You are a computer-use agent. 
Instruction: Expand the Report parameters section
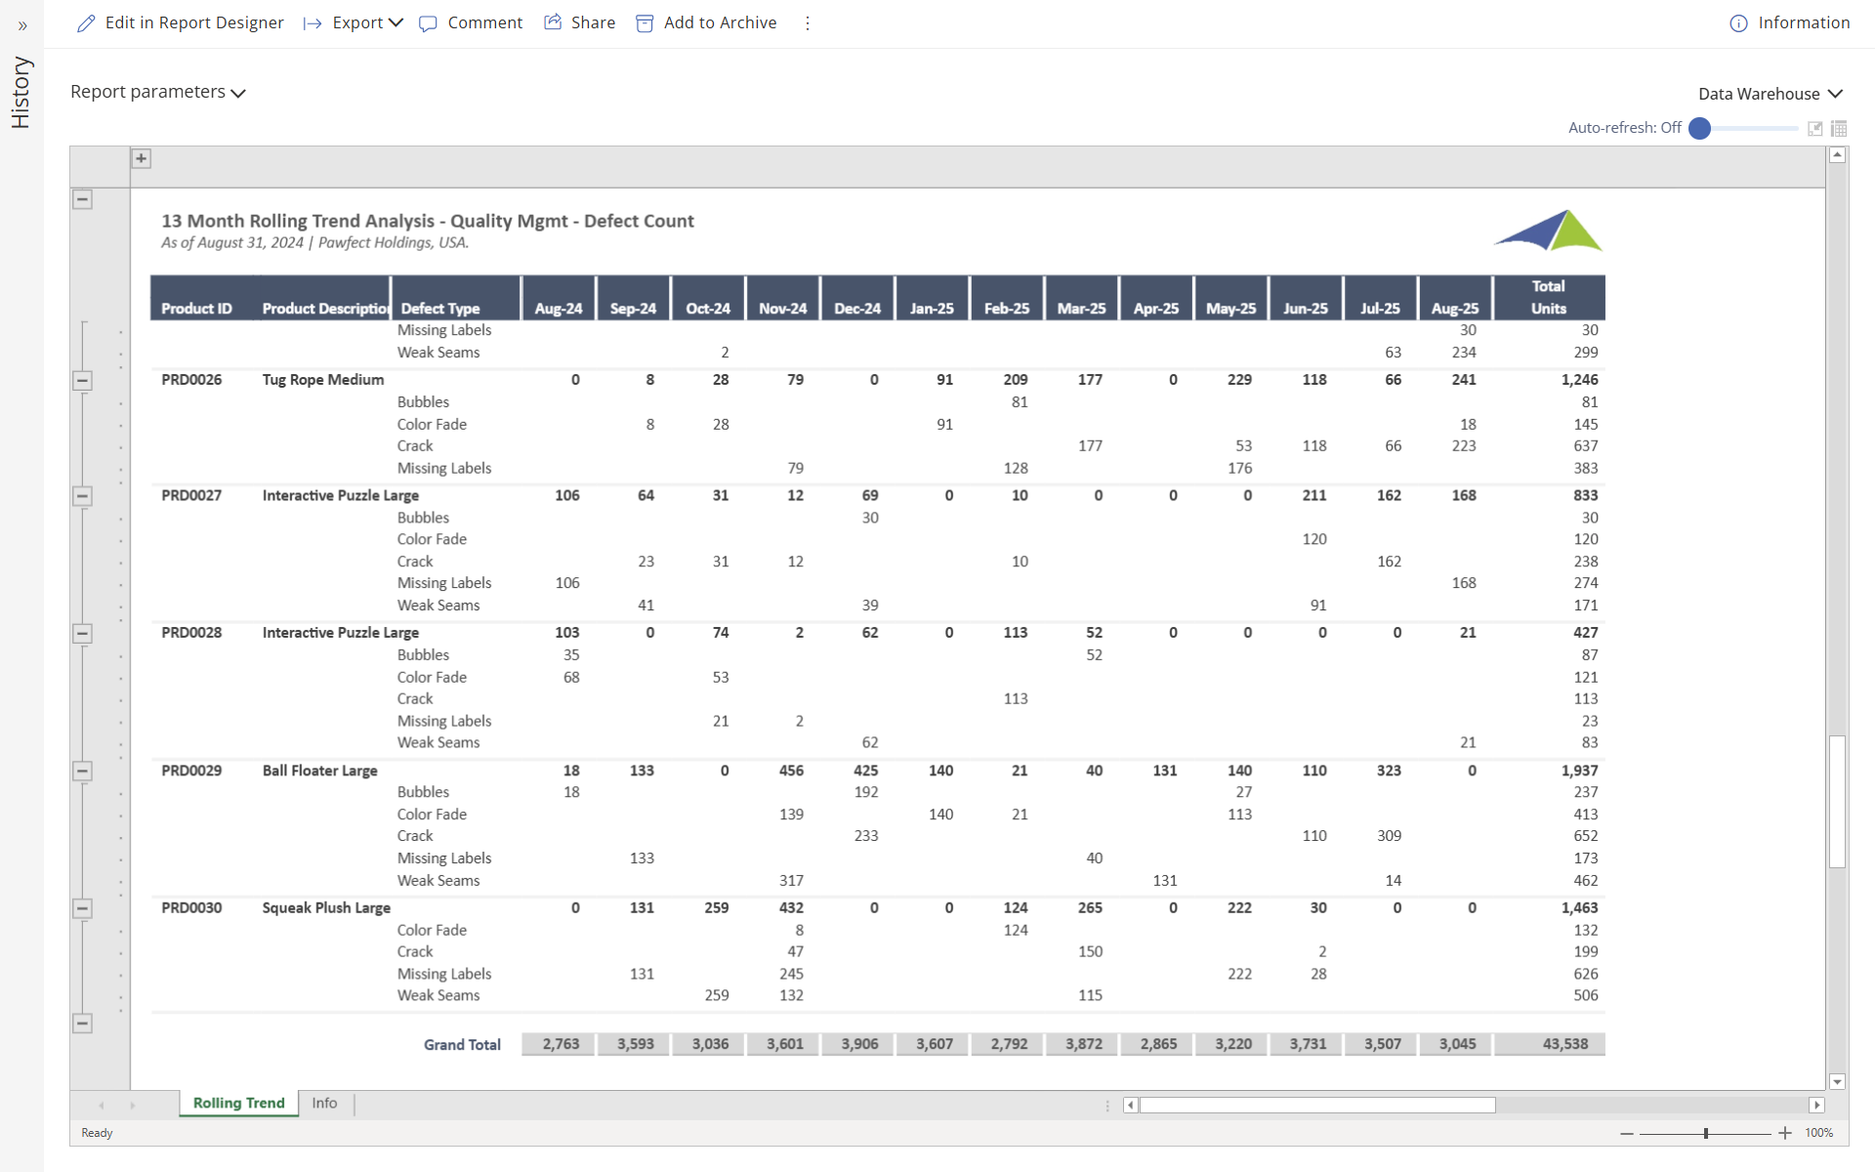click(158, 92)
